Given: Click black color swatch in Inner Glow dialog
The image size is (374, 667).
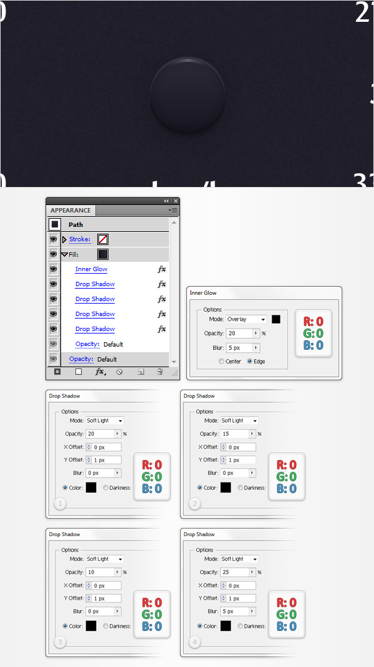Looking at the screenshot, I should pos(276,319).
